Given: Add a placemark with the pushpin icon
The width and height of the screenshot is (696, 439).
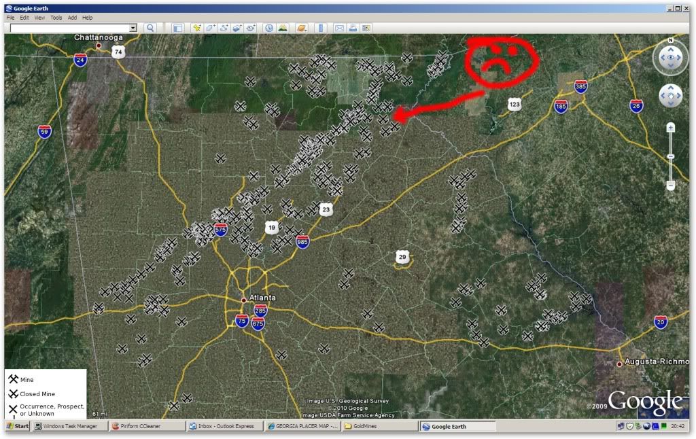Looking at the screenshot, I should click(196, 28).
